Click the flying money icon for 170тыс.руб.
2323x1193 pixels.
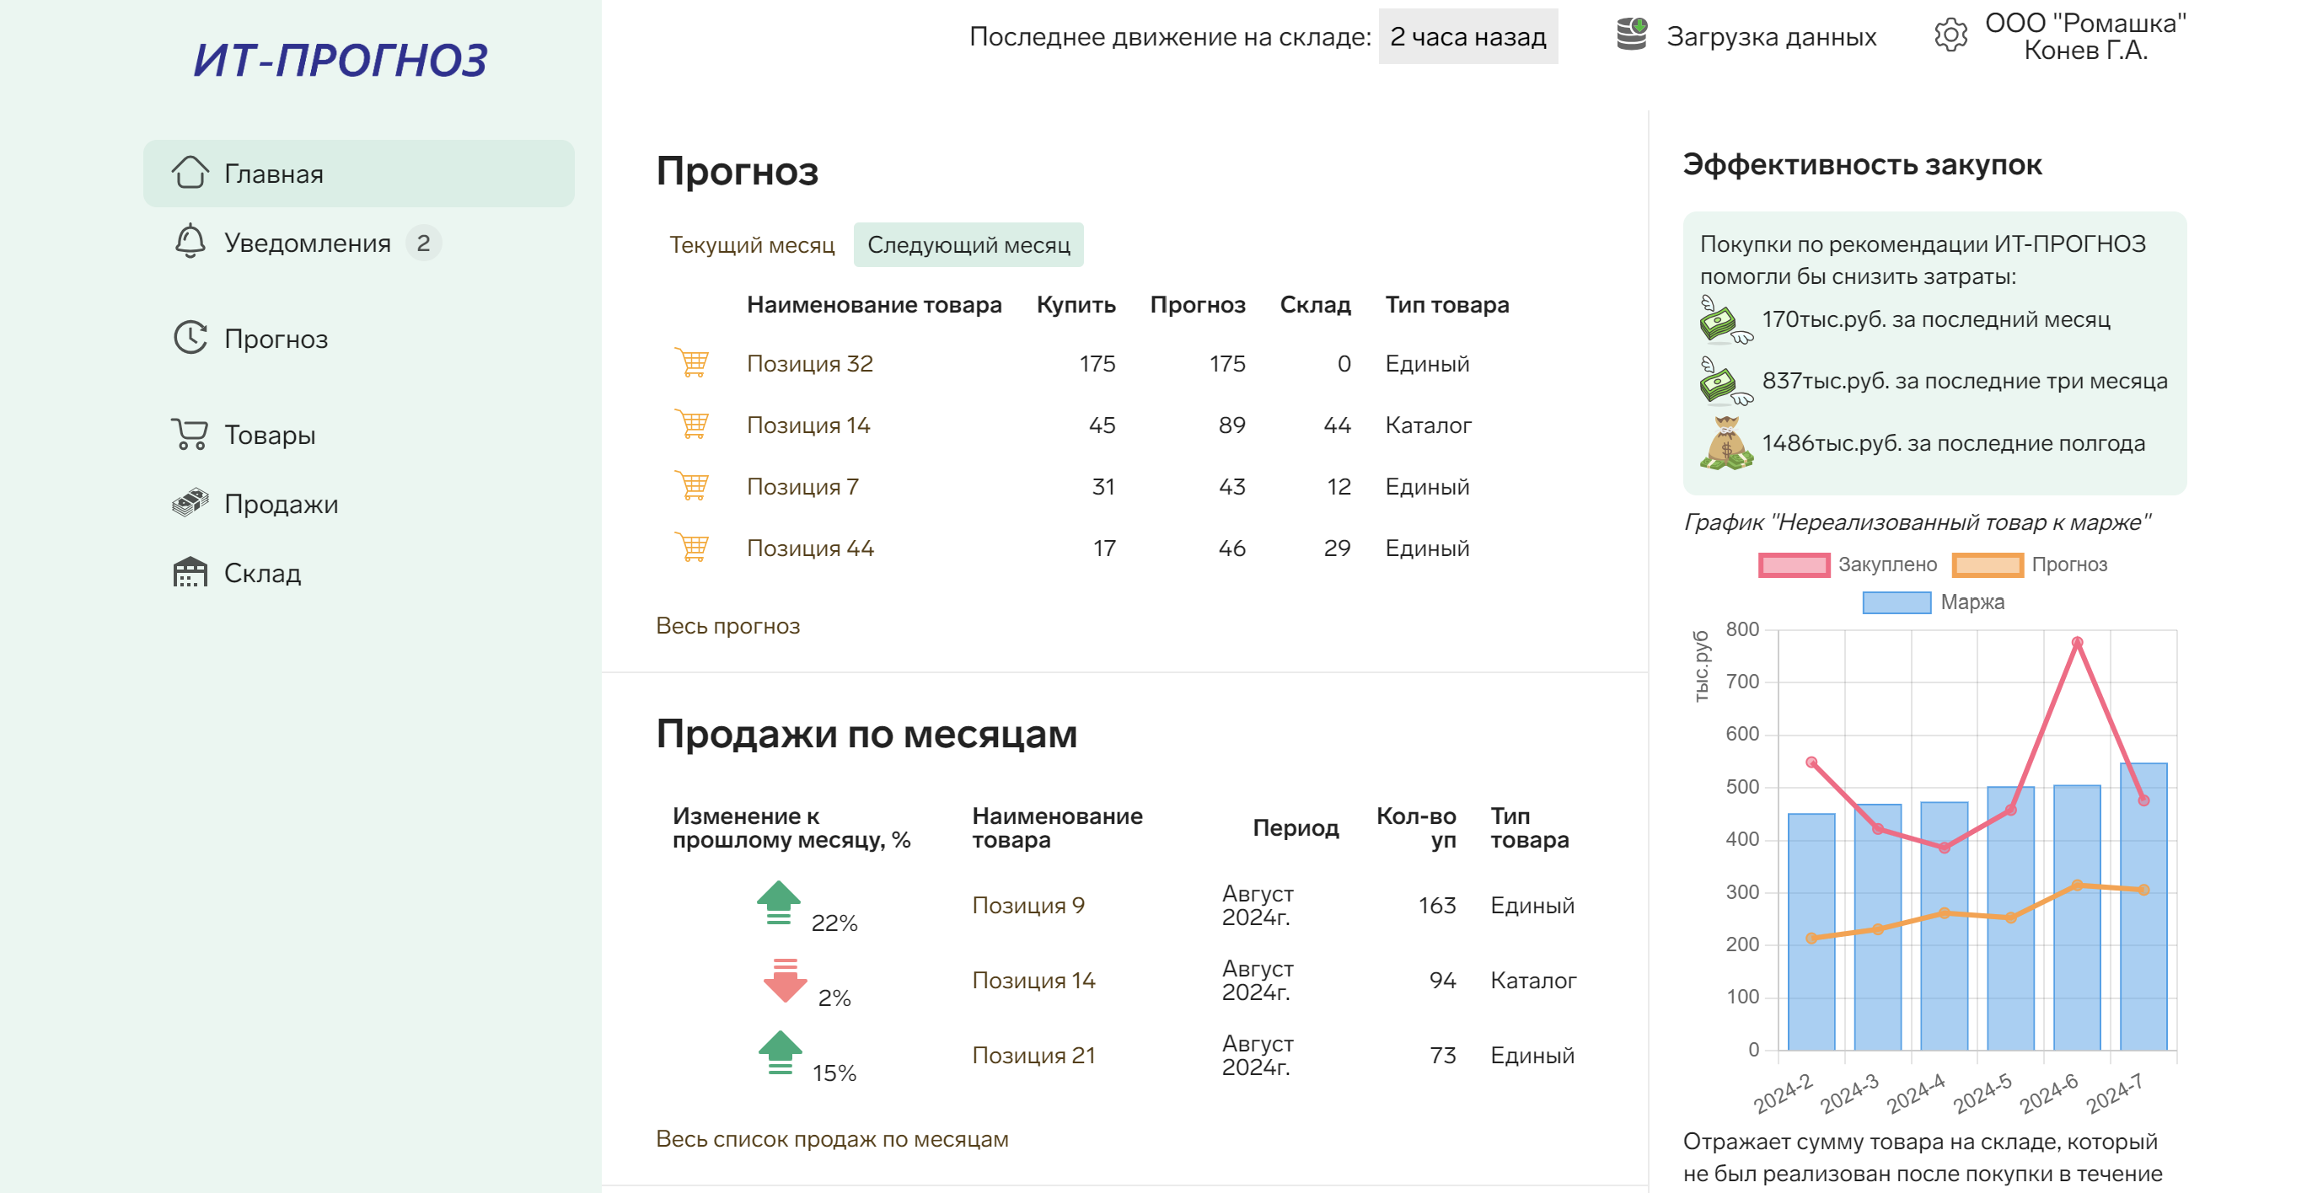1726,320
